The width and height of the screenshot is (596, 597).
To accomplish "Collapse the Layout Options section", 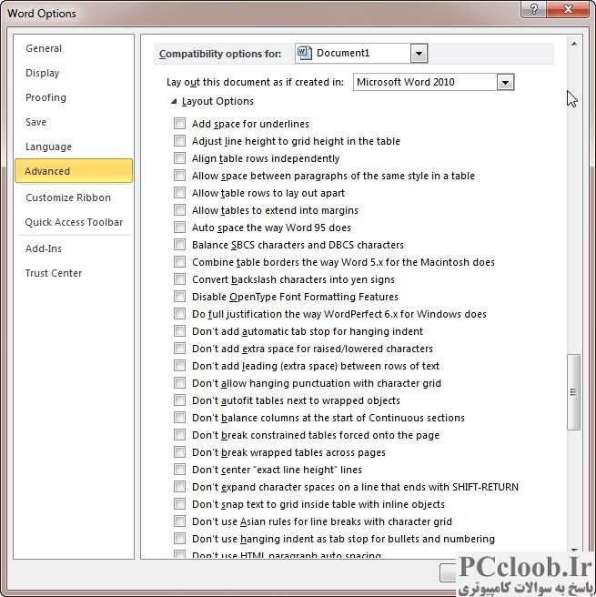I will click(174, 101).
